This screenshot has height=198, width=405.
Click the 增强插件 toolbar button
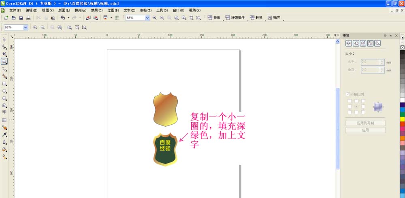tap(235, 18)
